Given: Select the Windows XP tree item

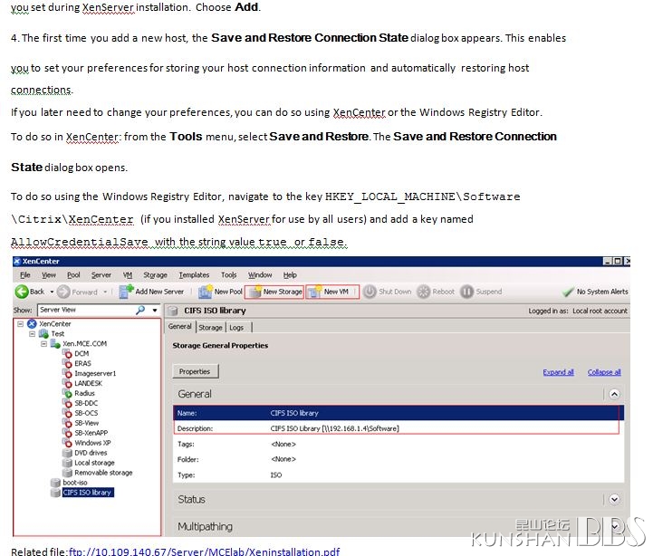Looking at the screenshot, I should coord(92,443).
